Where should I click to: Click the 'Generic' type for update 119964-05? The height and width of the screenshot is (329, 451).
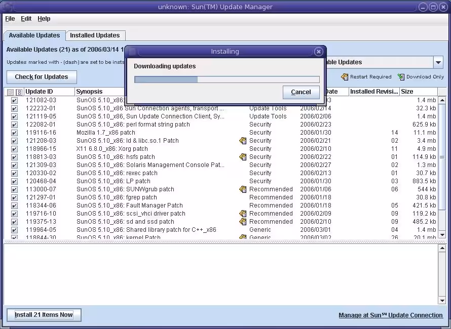tap(260, 230)
